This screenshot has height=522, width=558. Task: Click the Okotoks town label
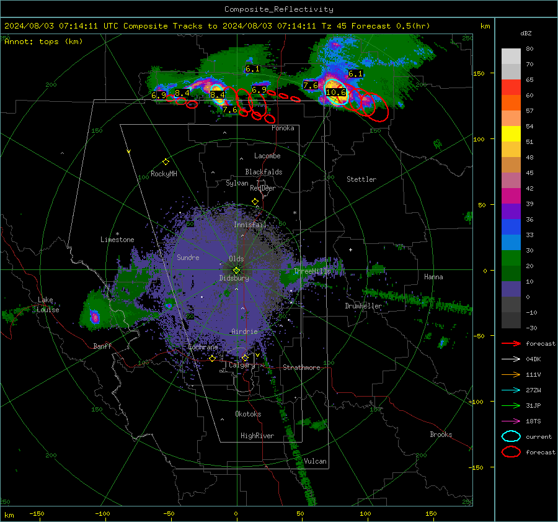pyautogui.click(x=248, y=414)
